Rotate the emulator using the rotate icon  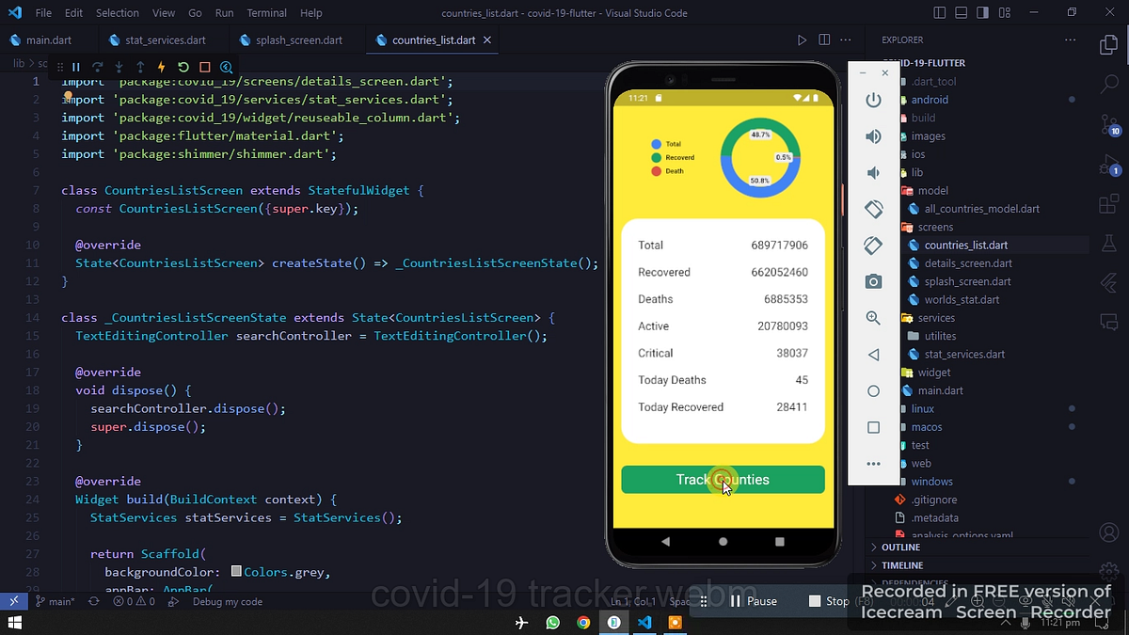pos(873,209)
